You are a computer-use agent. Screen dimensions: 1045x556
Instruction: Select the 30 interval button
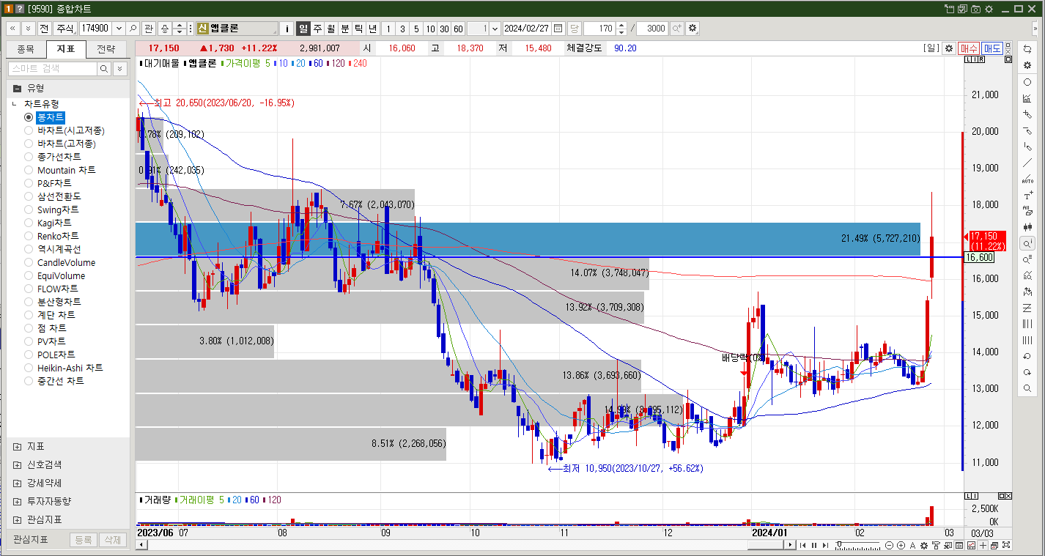point(444,29)
